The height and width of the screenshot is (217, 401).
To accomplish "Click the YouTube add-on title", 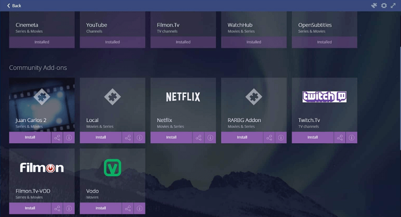I will (97, 25).
